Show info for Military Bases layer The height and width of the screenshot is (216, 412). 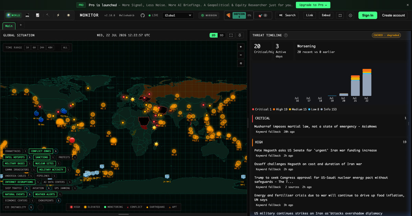(x=30, y=164)
